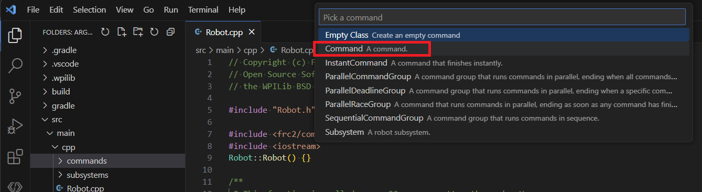Screen dimensions: 702x192
Task: Open the View menu
Action: click(x=124, y=10)
